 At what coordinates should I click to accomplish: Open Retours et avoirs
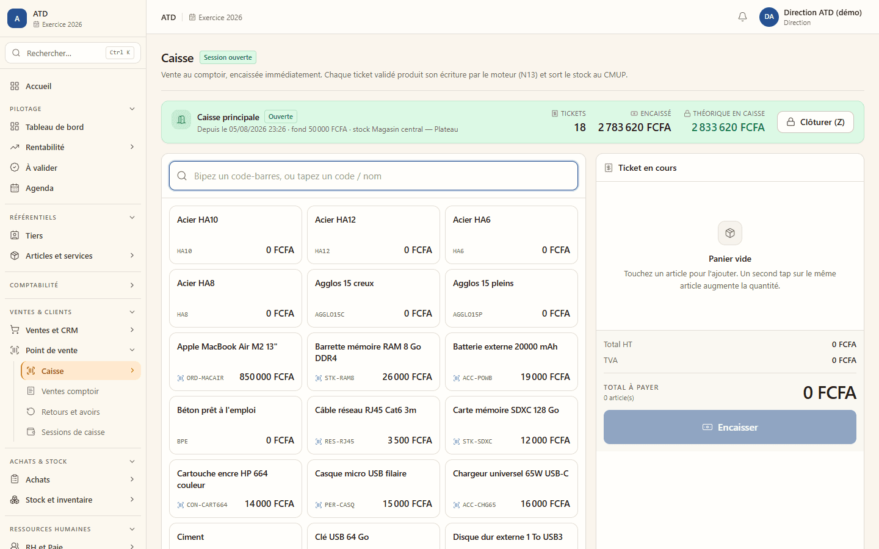[81, 412]
